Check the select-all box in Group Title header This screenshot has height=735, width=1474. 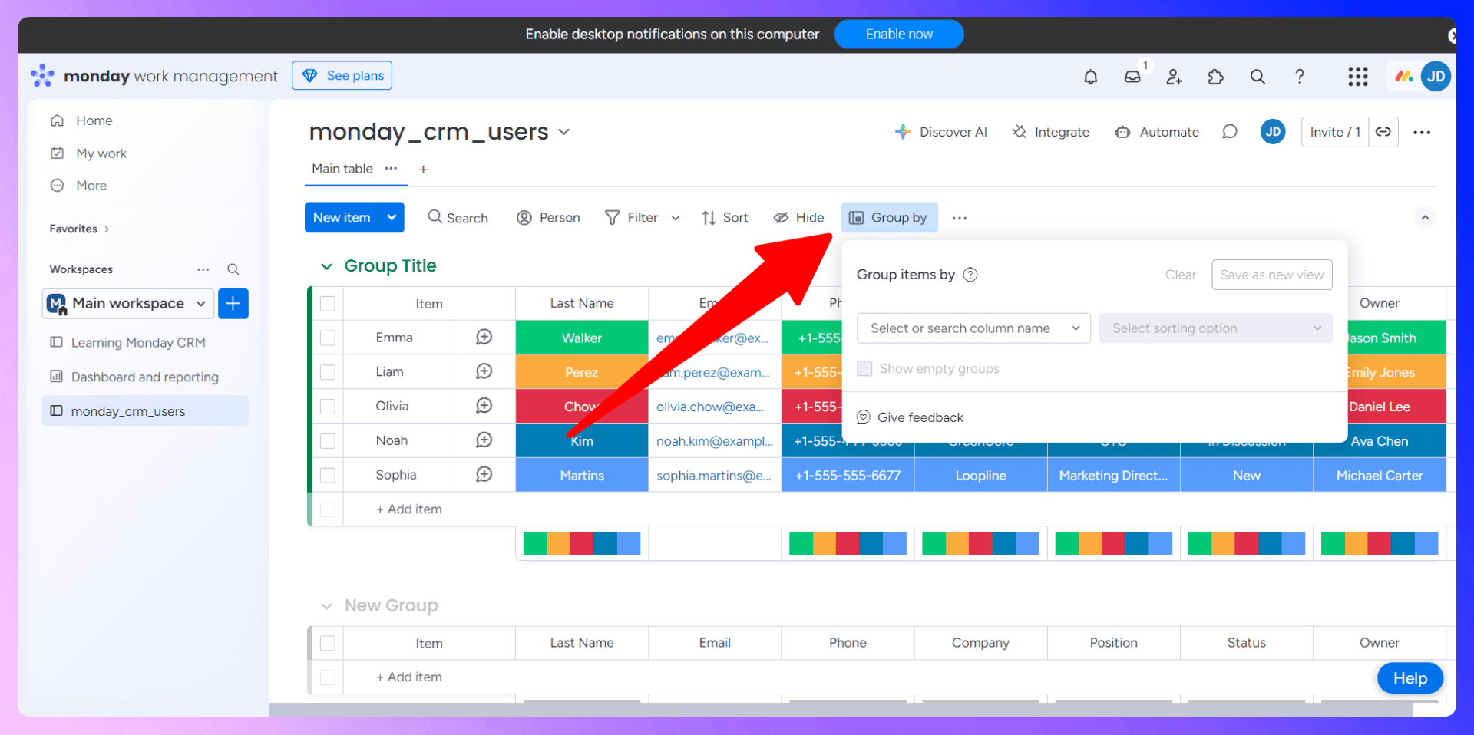(x=328, y=304)
